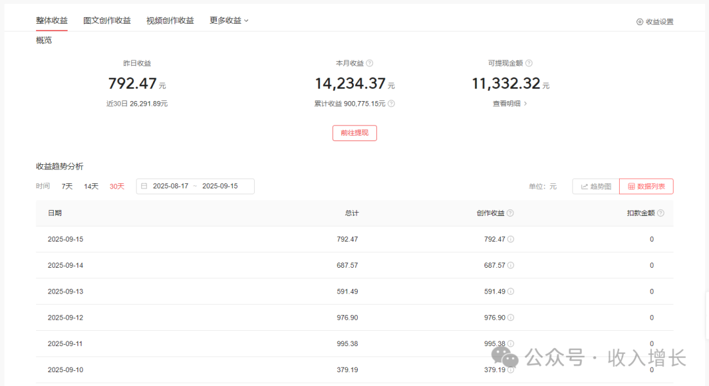
Task: Switch to 视频创作收益 tab
Action: 170,20
